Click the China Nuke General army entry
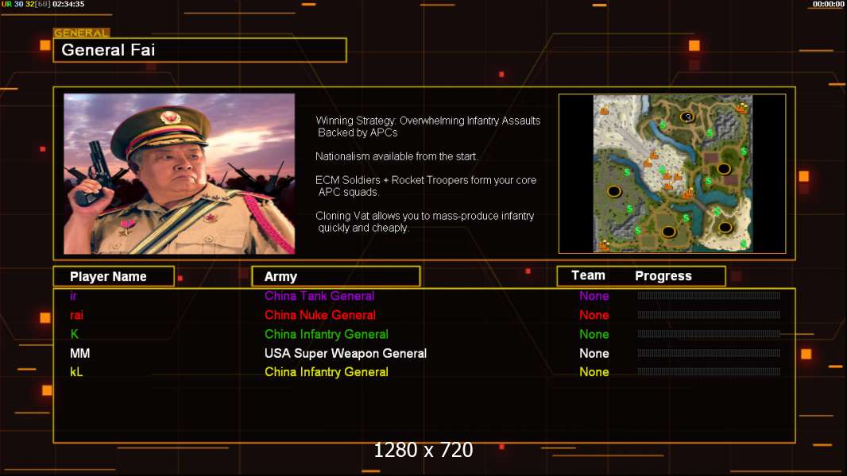 319,315
